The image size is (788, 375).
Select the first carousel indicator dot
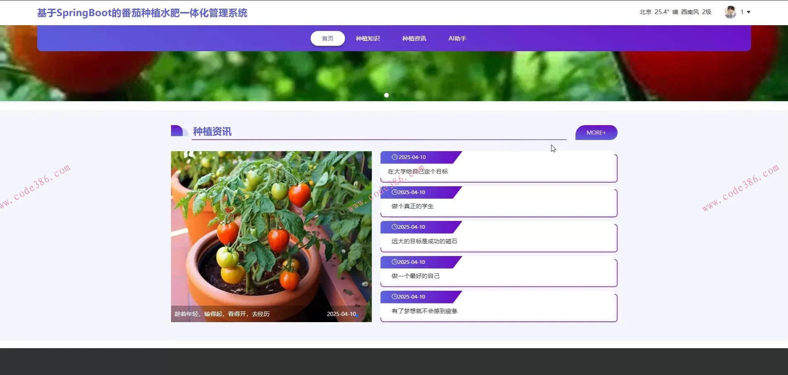click(386, 95)
